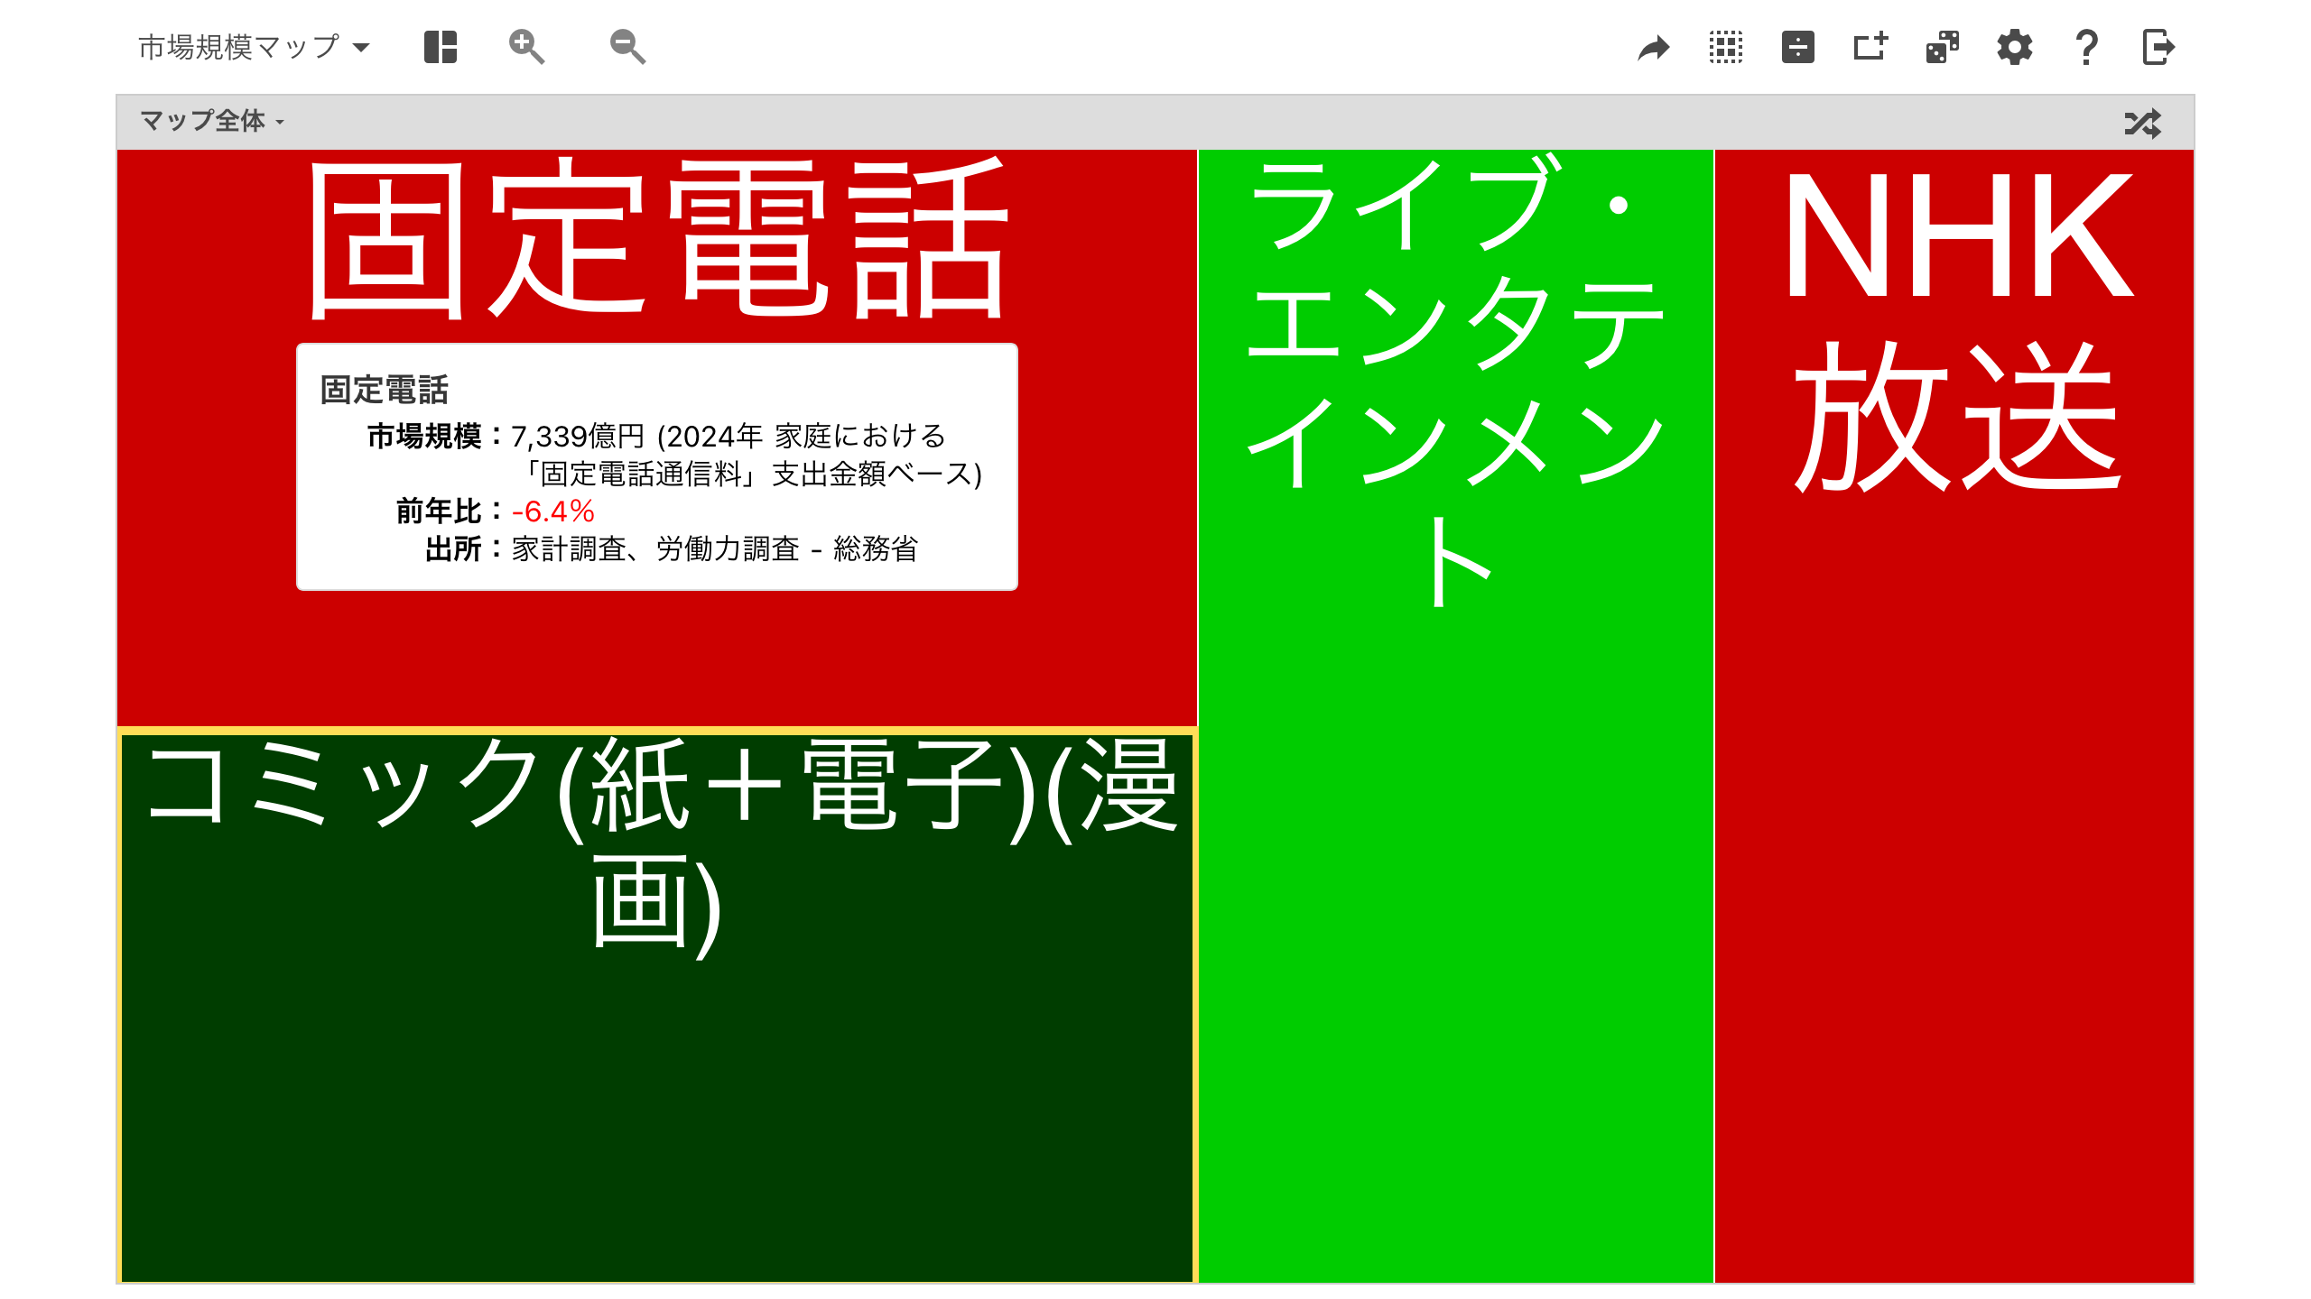Click the zoom in magnifier icon

pos(526,47)
